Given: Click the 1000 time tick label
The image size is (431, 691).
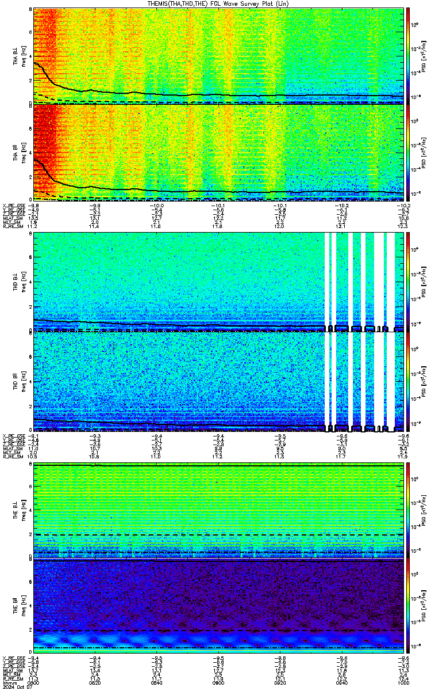Looking at the screenshot, I should pos(403,683).
